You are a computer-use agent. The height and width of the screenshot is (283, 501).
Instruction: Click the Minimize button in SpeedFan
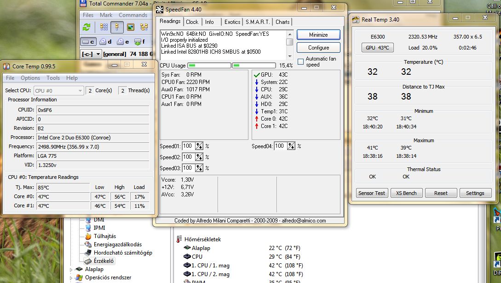(318, 35)
